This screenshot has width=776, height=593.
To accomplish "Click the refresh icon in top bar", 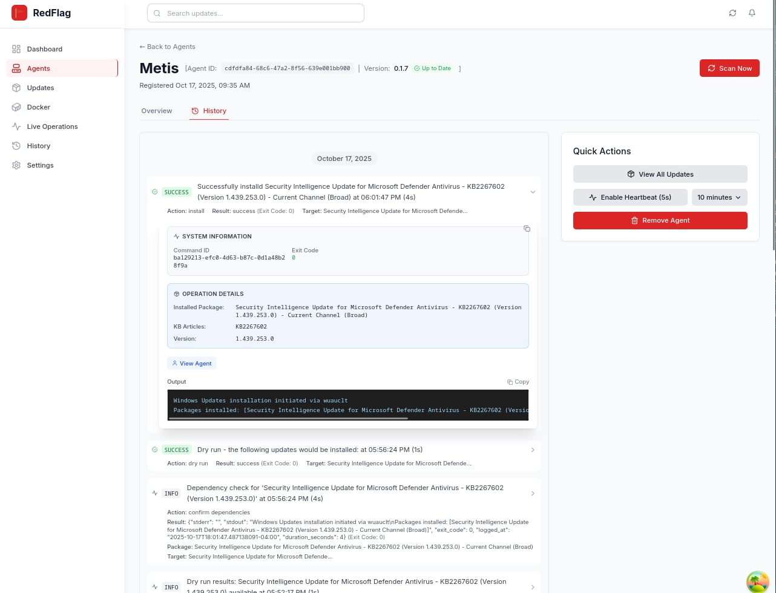I will (732, 13).
